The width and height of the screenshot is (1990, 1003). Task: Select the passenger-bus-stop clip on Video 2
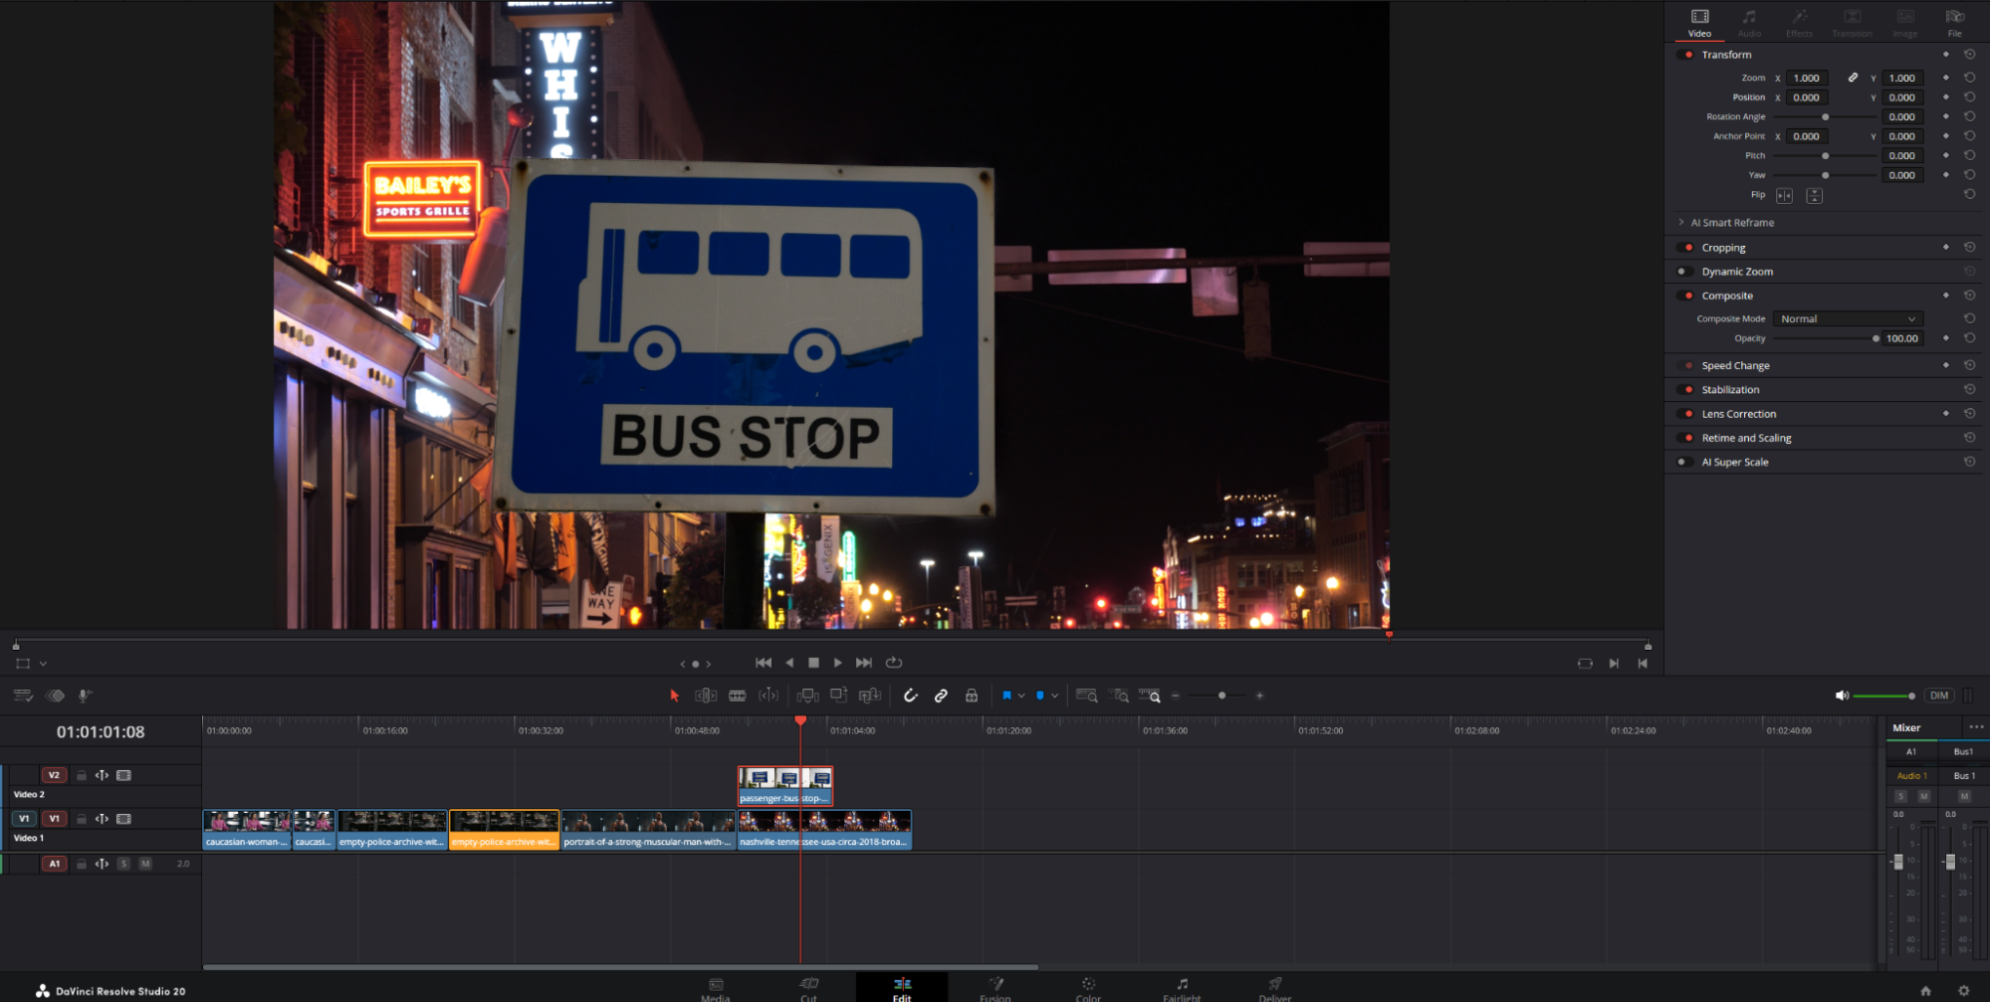784,785
